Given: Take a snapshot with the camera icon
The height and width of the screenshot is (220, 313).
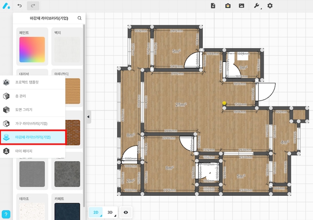Looking at the screenshot, I should pyautogui.click(x=227, y=6).
